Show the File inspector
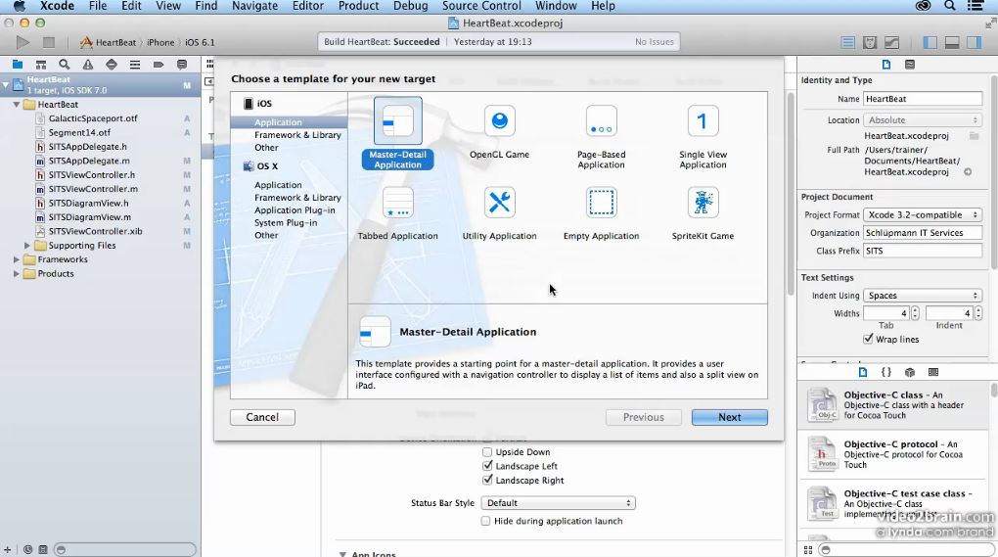Image resolution: width=998 pixels, height=557 pixels. click(x=886, y=65)
